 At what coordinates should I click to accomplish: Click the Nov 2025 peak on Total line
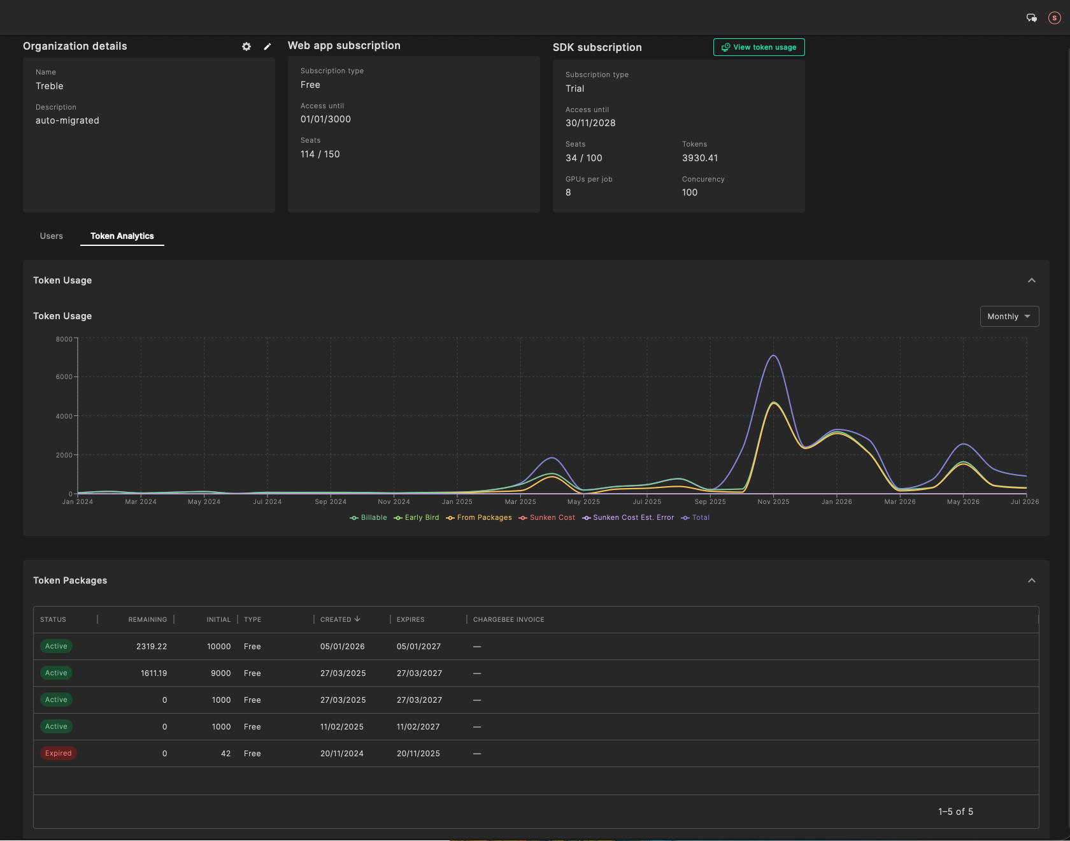click(773, 356)
